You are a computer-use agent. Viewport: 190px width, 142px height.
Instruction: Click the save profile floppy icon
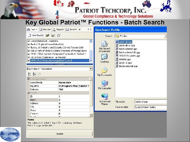tap(53, 35)
